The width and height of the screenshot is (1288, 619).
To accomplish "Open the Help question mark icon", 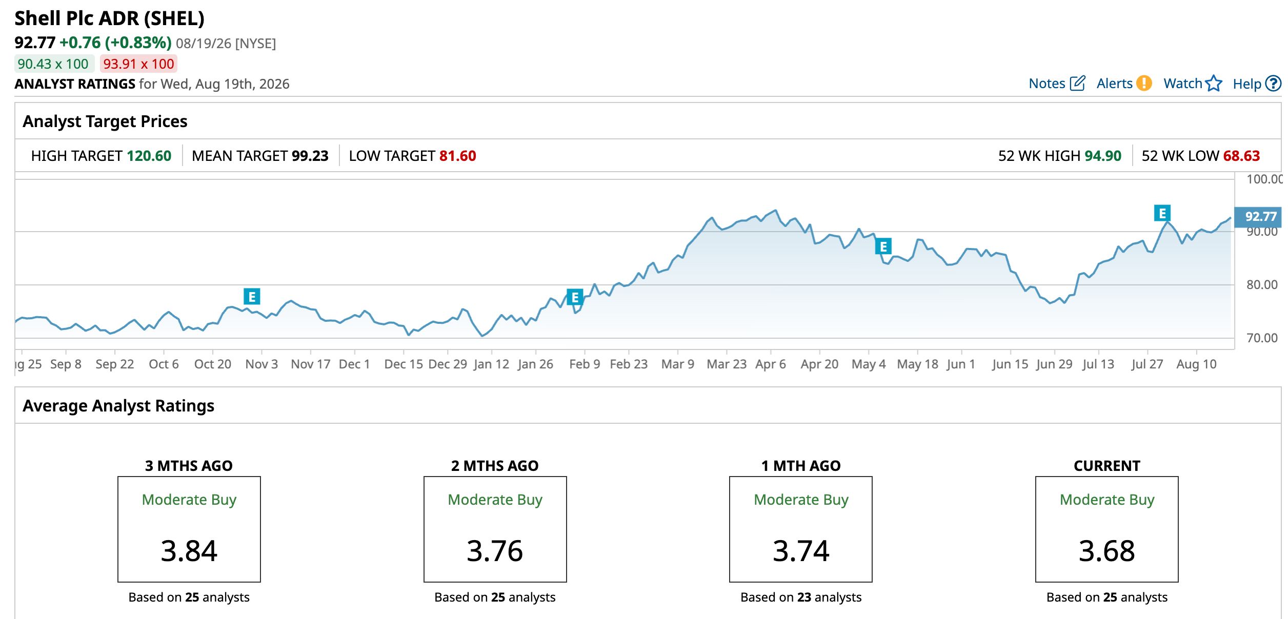I will point(1273,84).
